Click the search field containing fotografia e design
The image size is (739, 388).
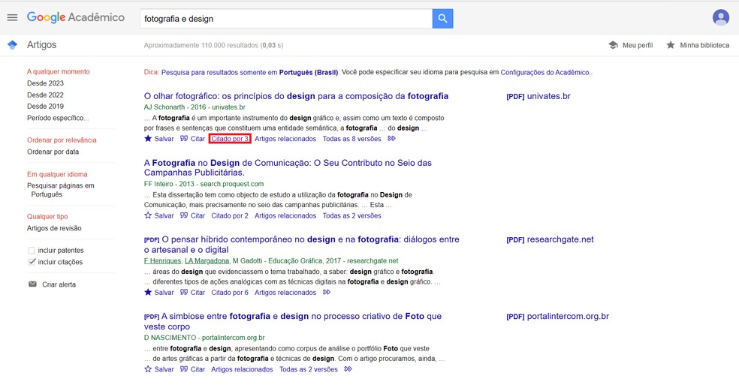286,18
